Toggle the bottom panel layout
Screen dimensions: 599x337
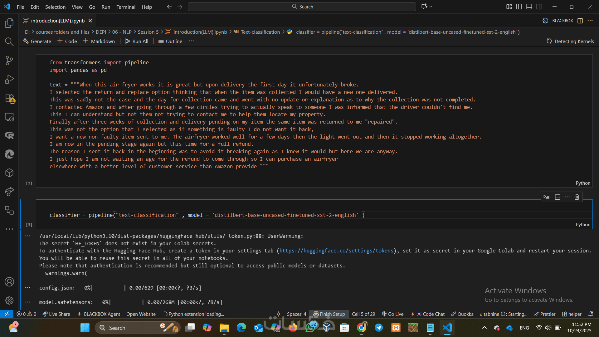(x=529, y=7)
